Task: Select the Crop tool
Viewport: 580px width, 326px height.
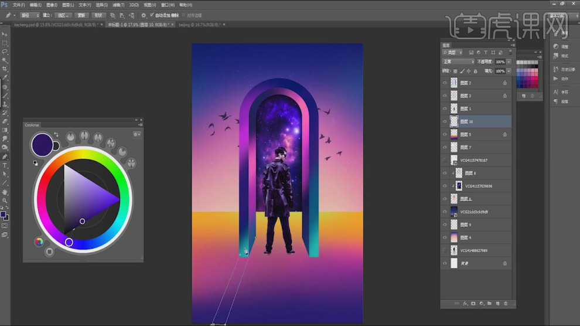Action: pyautogui.click(x=5, y=69)
